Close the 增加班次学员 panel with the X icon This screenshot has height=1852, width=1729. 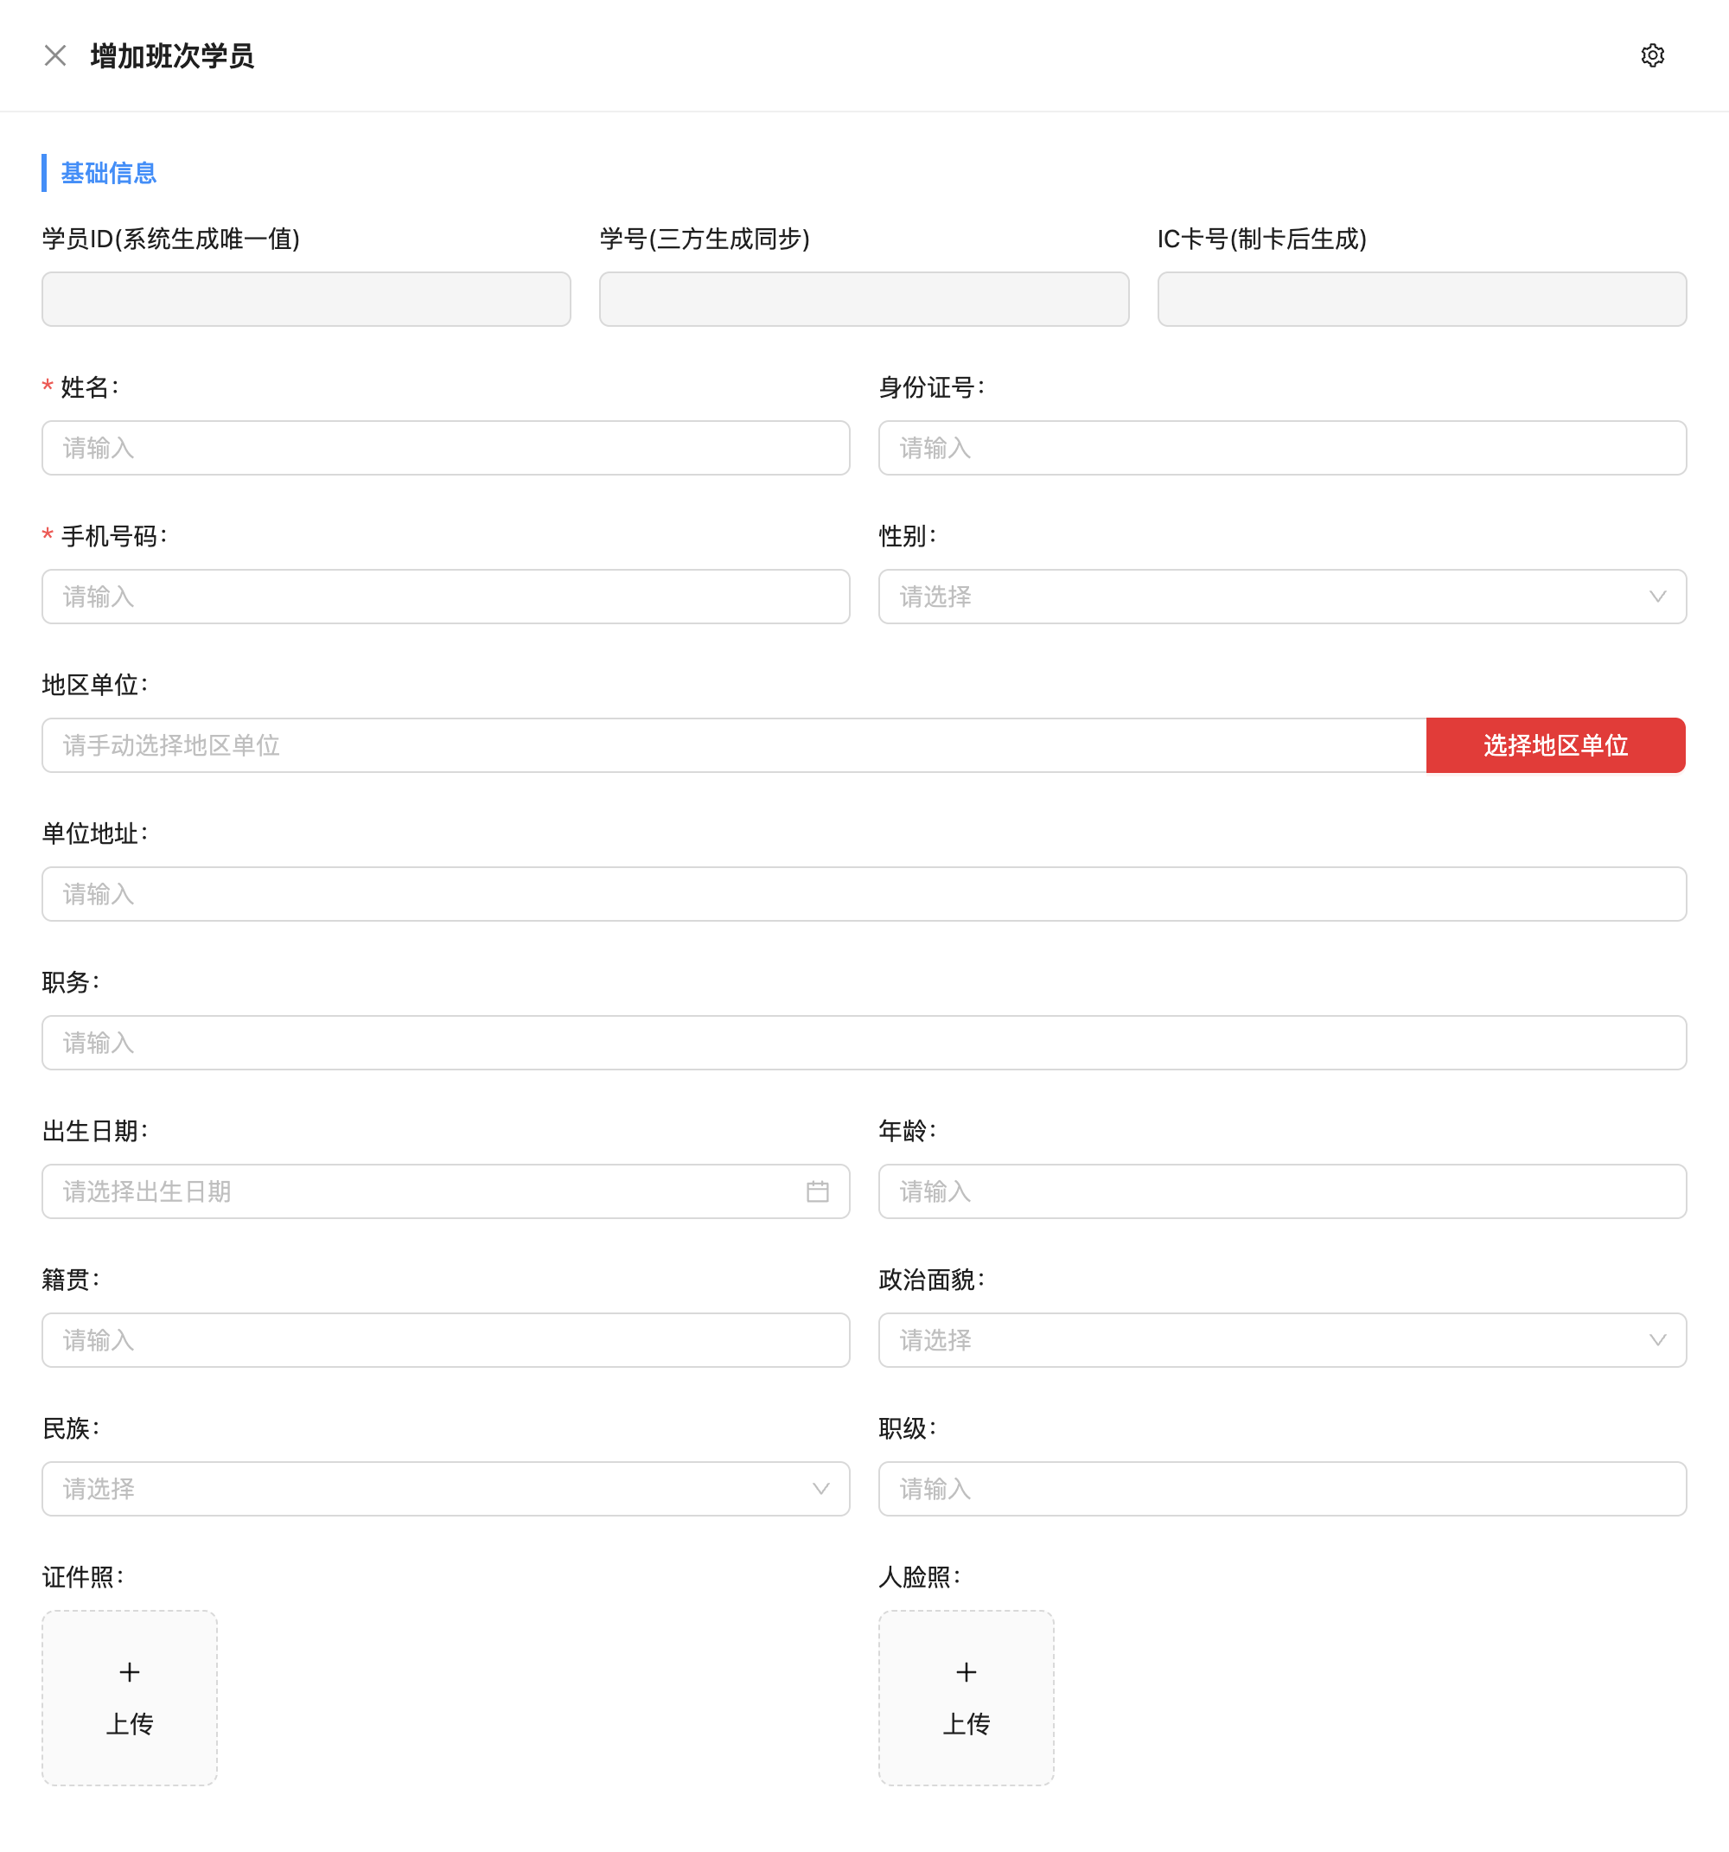tap(55, 56)
